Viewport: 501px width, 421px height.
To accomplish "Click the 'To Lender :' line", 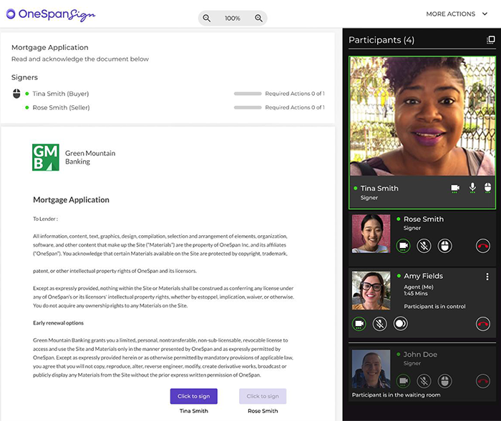I will pyautogui.click(x=45, y=219).
